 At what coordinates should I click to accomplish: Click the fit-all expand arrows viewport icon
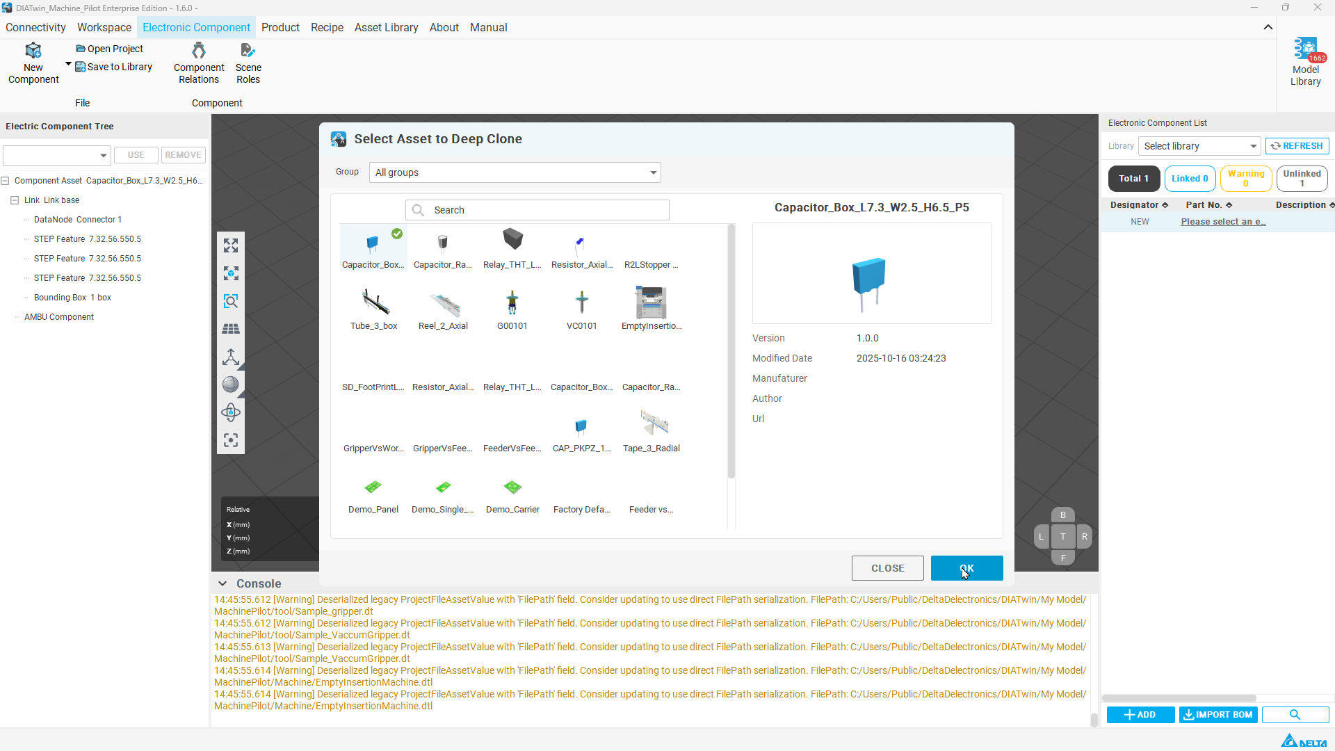pyautogui.click(x=231, y=245)
